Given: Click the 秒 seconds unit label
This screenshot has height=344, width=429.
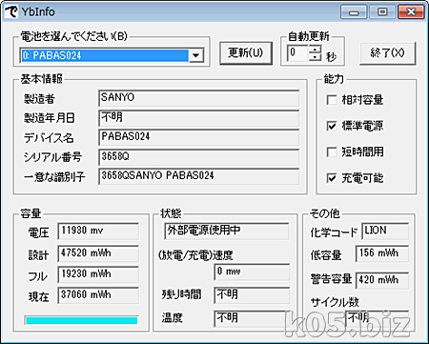Looking at the screenshot, I should pos(331,57).
